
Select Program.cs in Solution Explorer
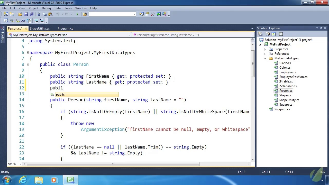pos(282,109)
